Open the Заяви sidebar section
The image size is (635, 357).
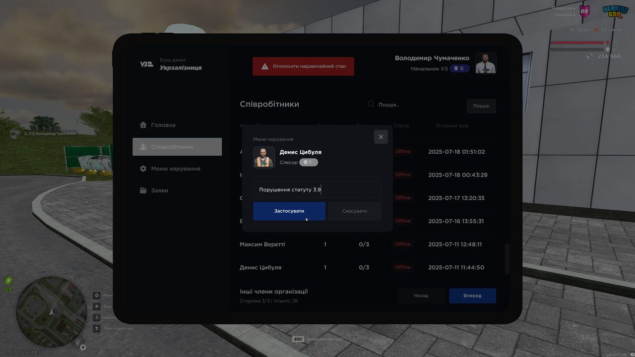coord(177,190)
